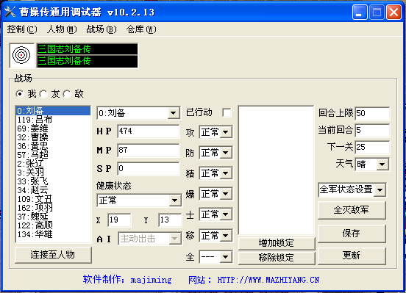Toggle the 已行动 checkbox

[x=227, y=113]
